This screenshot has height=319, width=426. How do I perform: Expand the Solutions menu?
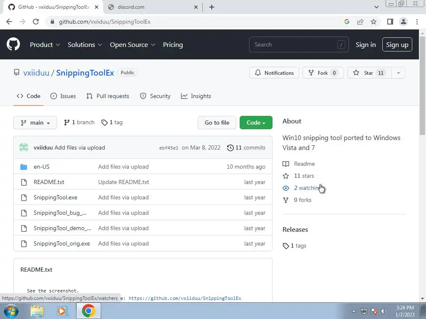coord(85,45)
